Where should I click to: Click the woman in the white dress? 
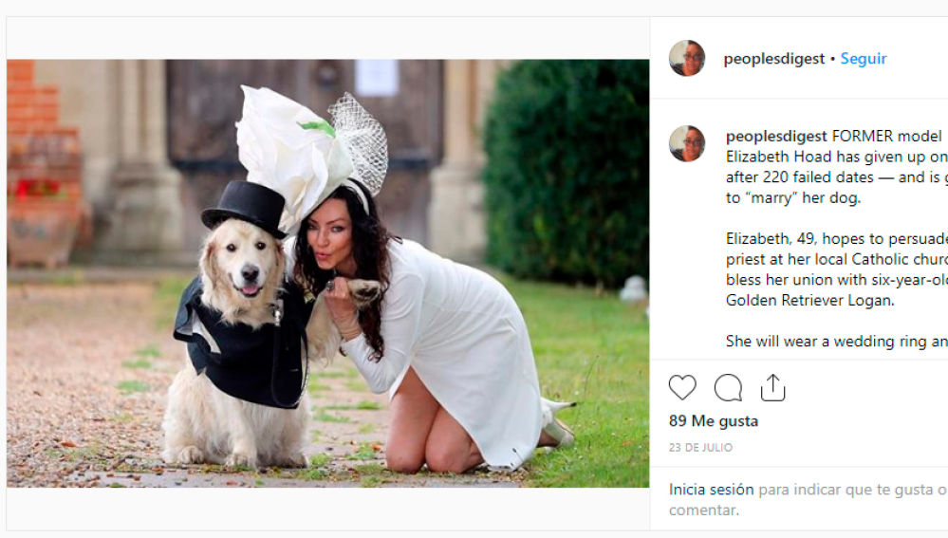tap(423, 326)
